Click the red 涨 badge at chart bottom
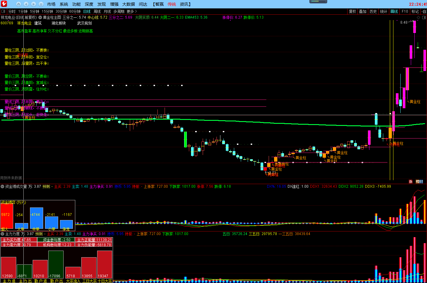 [x=411, y=181]
